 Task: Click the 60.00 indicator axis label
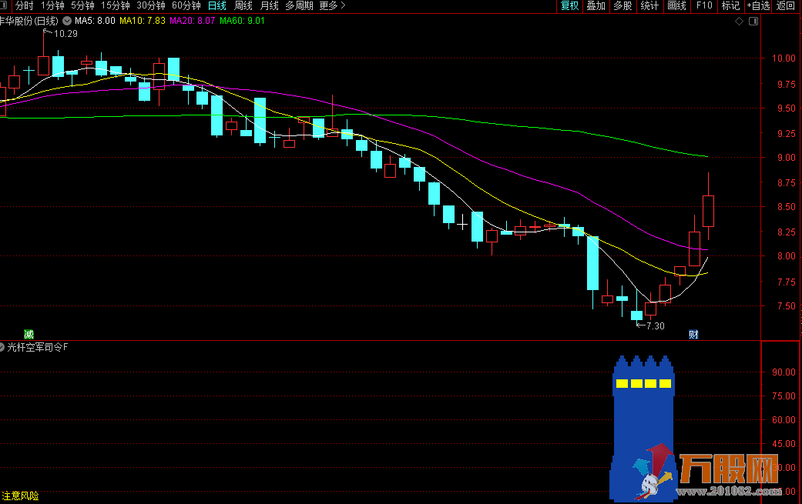tap(784, 420)
